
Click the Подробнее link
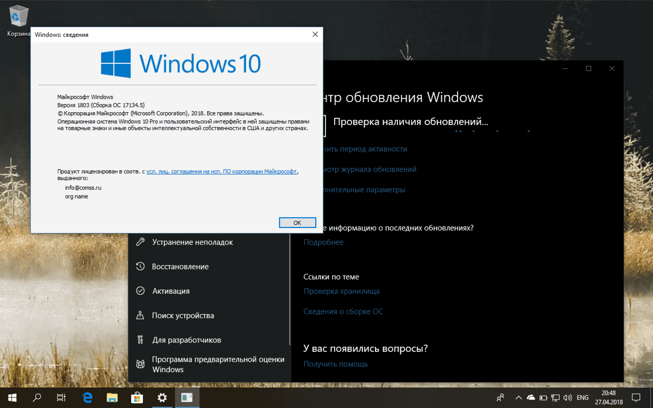[x=323, y=242]
